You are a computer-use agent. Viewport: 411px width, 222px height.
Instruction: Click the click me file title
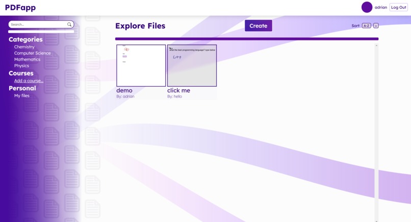tap(178, 90)
